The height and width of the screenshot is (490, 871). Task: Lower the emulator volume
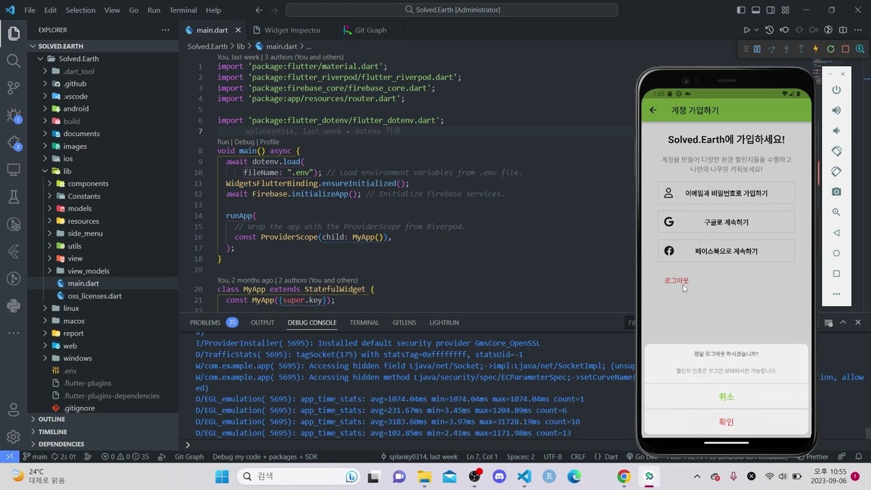coord(836,131)
